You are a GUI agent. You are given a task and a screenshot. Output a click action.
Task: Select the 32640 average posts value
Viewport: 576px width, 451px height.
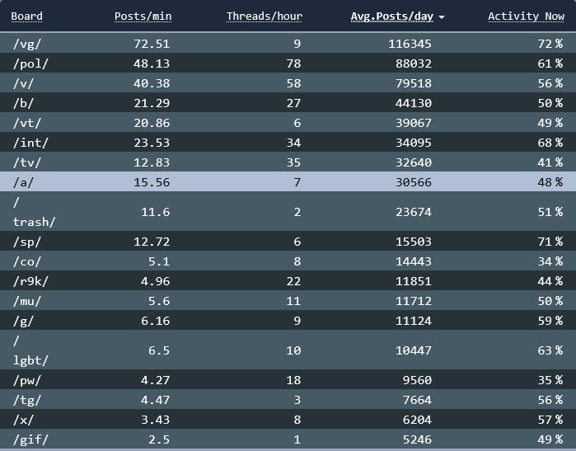coord(414,162)
